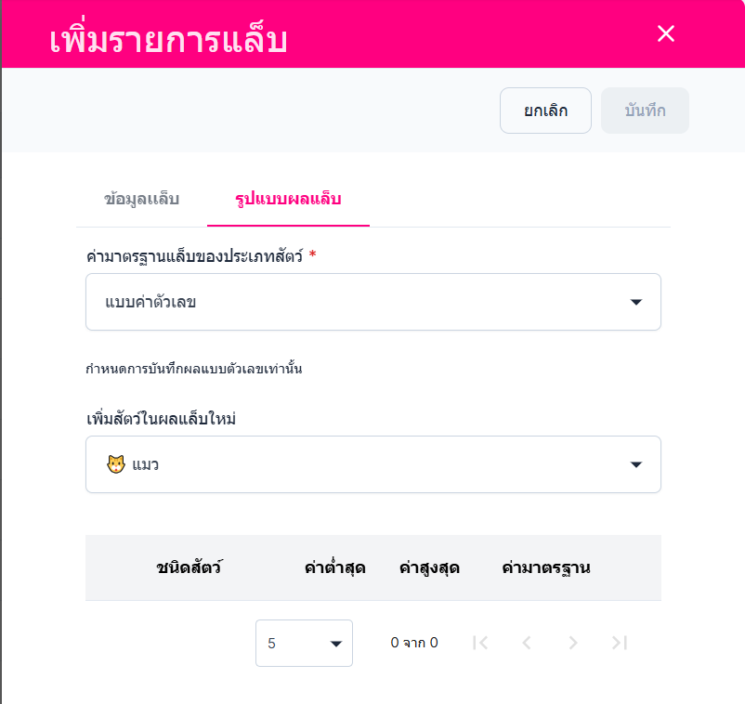
Task: Click the ค่าต่ำสุด column header
Action: coord(334,567)
